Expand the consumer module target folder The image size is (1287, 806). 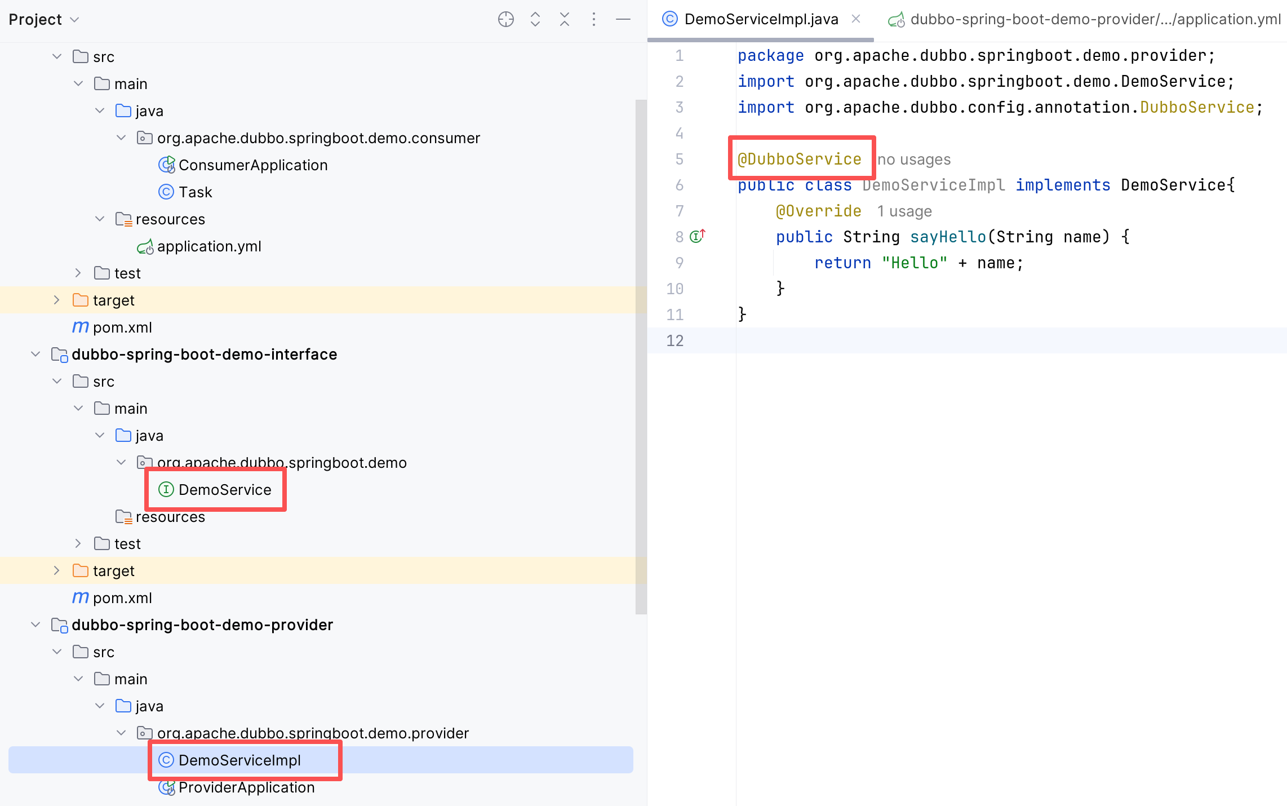point(56,300)
